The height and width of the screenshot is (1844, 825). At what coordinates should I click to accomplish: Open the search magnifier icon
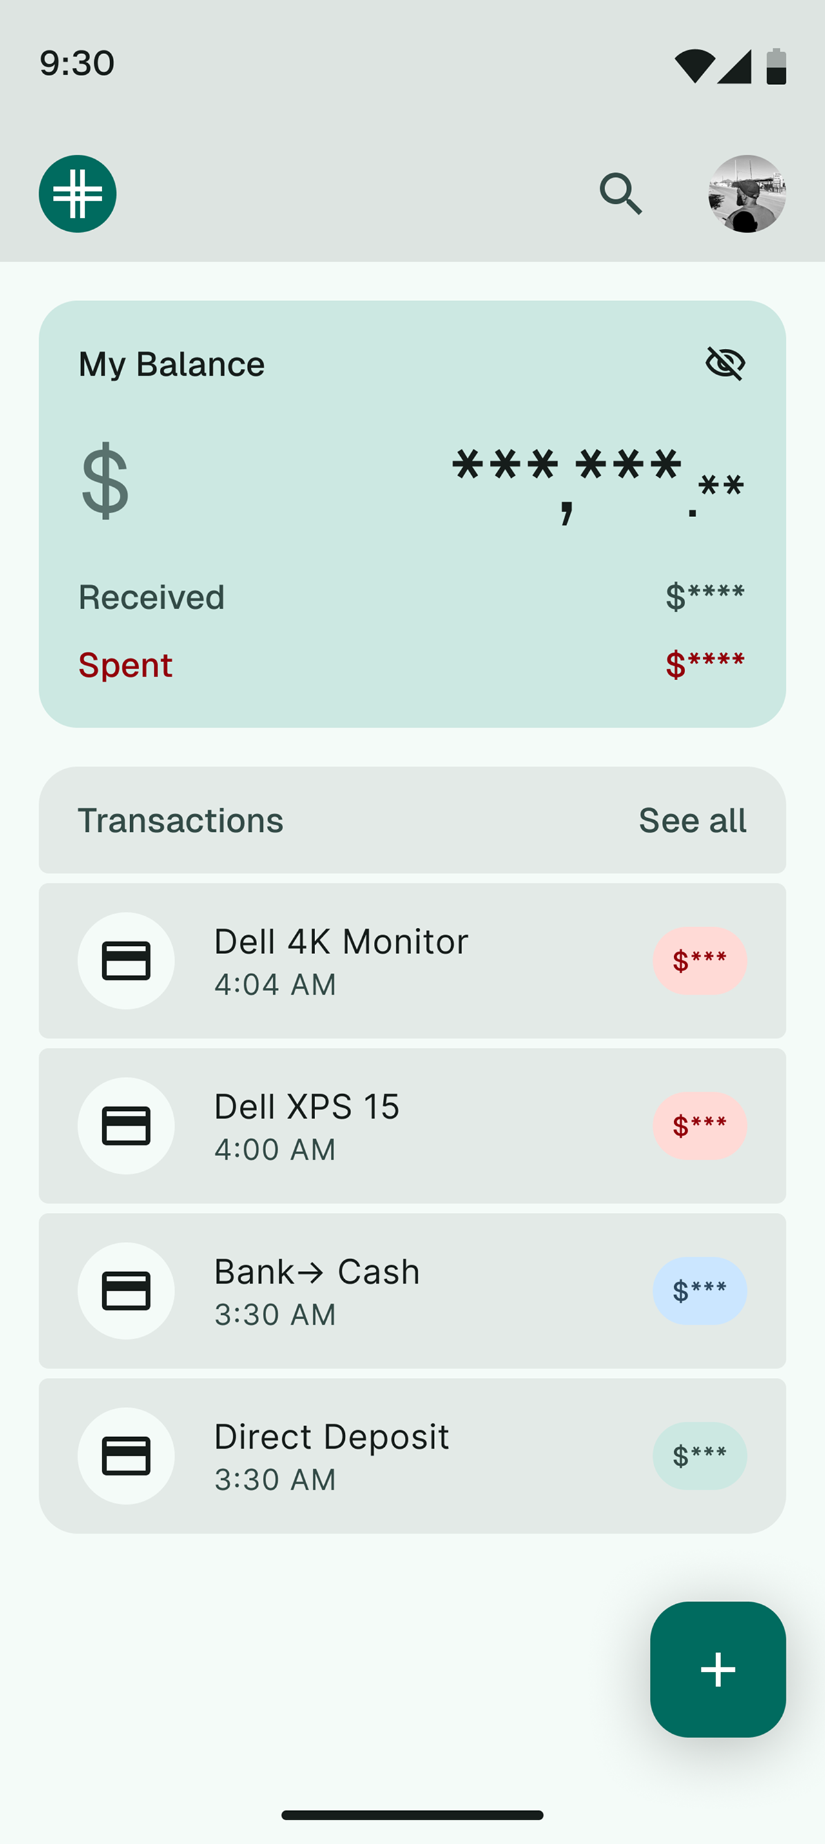(619, 194)
